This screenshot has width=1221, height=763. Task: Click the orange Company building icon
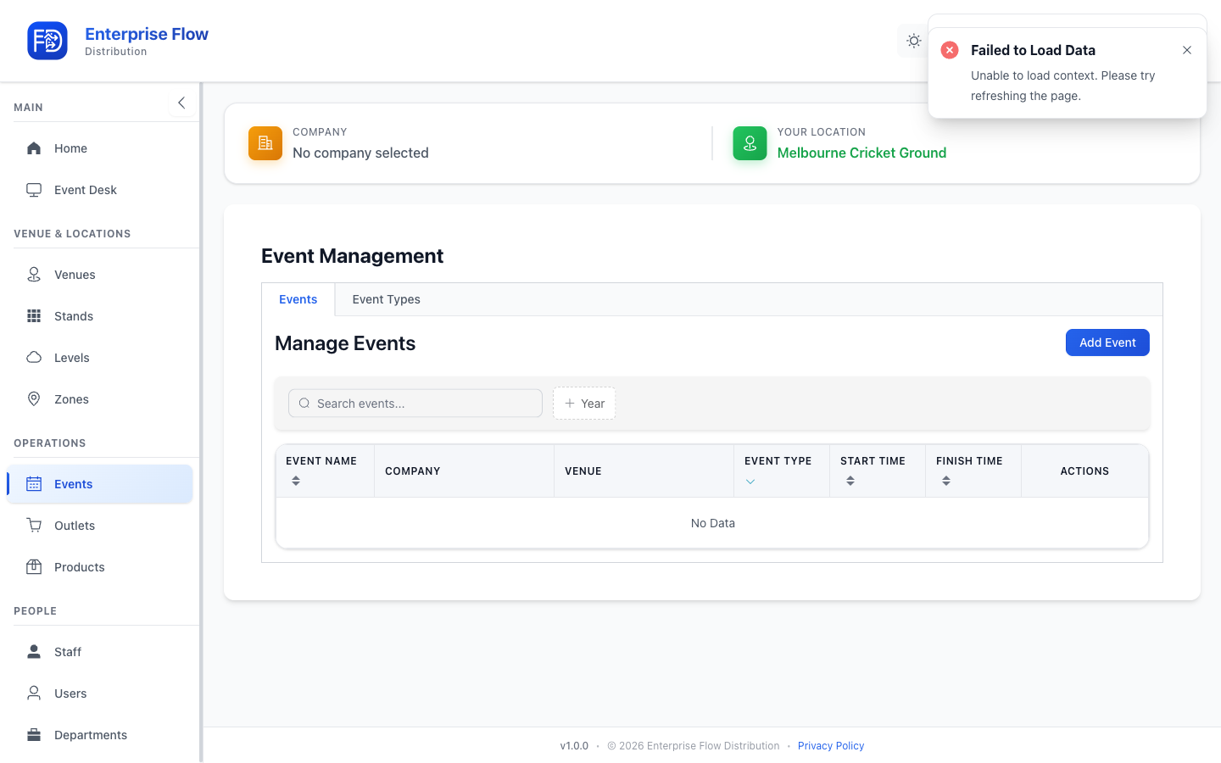[265, 143]
